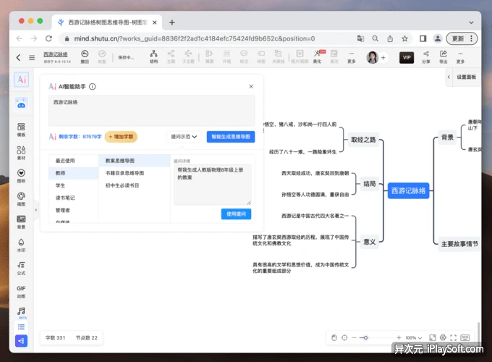This screenshot has height=362, width=492.
Task: Expand the 设置面板 settings panel
Action: click(x=463, y=77)
